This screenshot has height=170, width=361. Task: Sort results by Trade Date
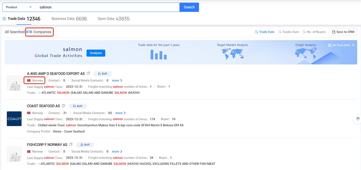264,32
